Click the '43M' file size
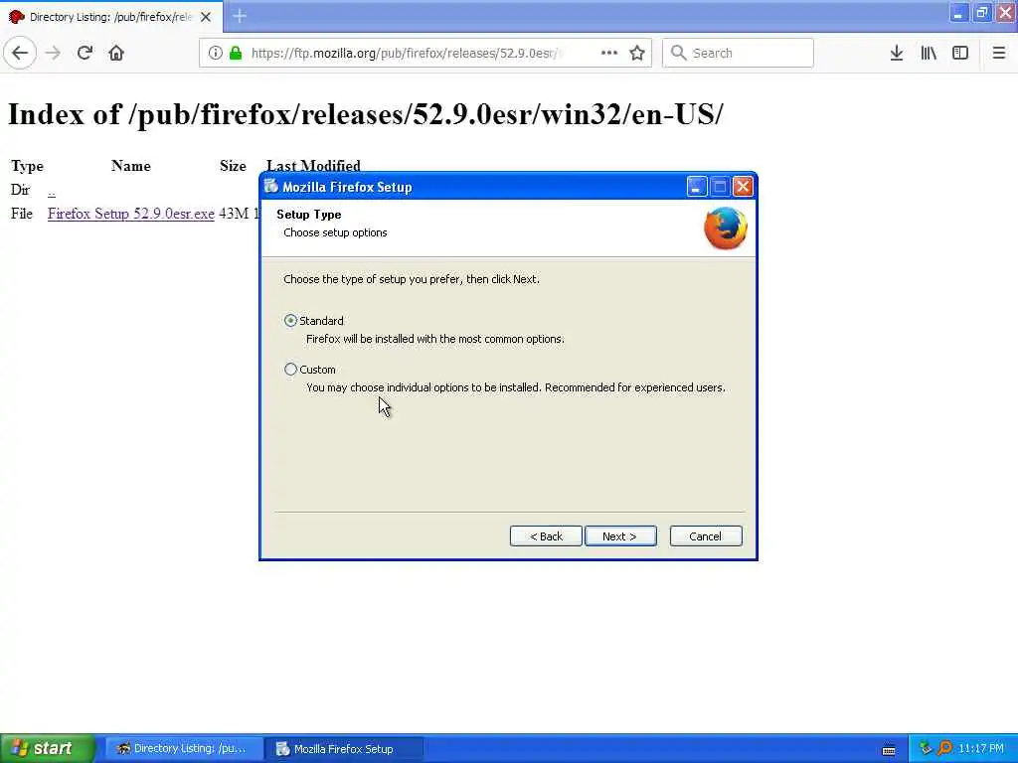 (x=234, y=214)
